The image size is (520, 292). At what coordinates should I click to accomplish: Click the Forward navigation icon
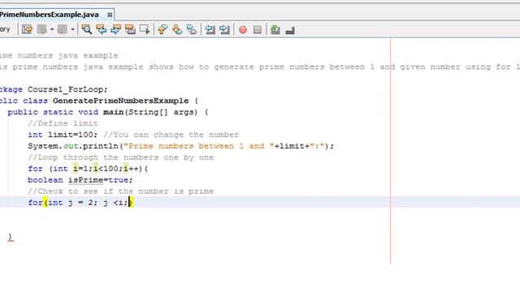(62, 29)
